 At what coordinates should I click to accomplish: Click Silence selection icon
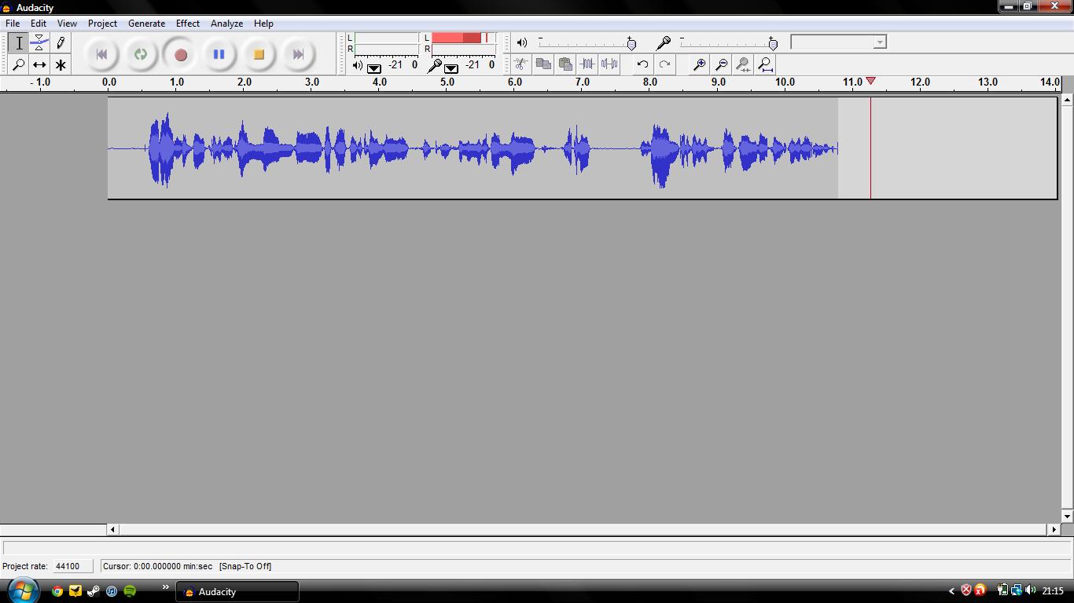[x=609, y=64]
